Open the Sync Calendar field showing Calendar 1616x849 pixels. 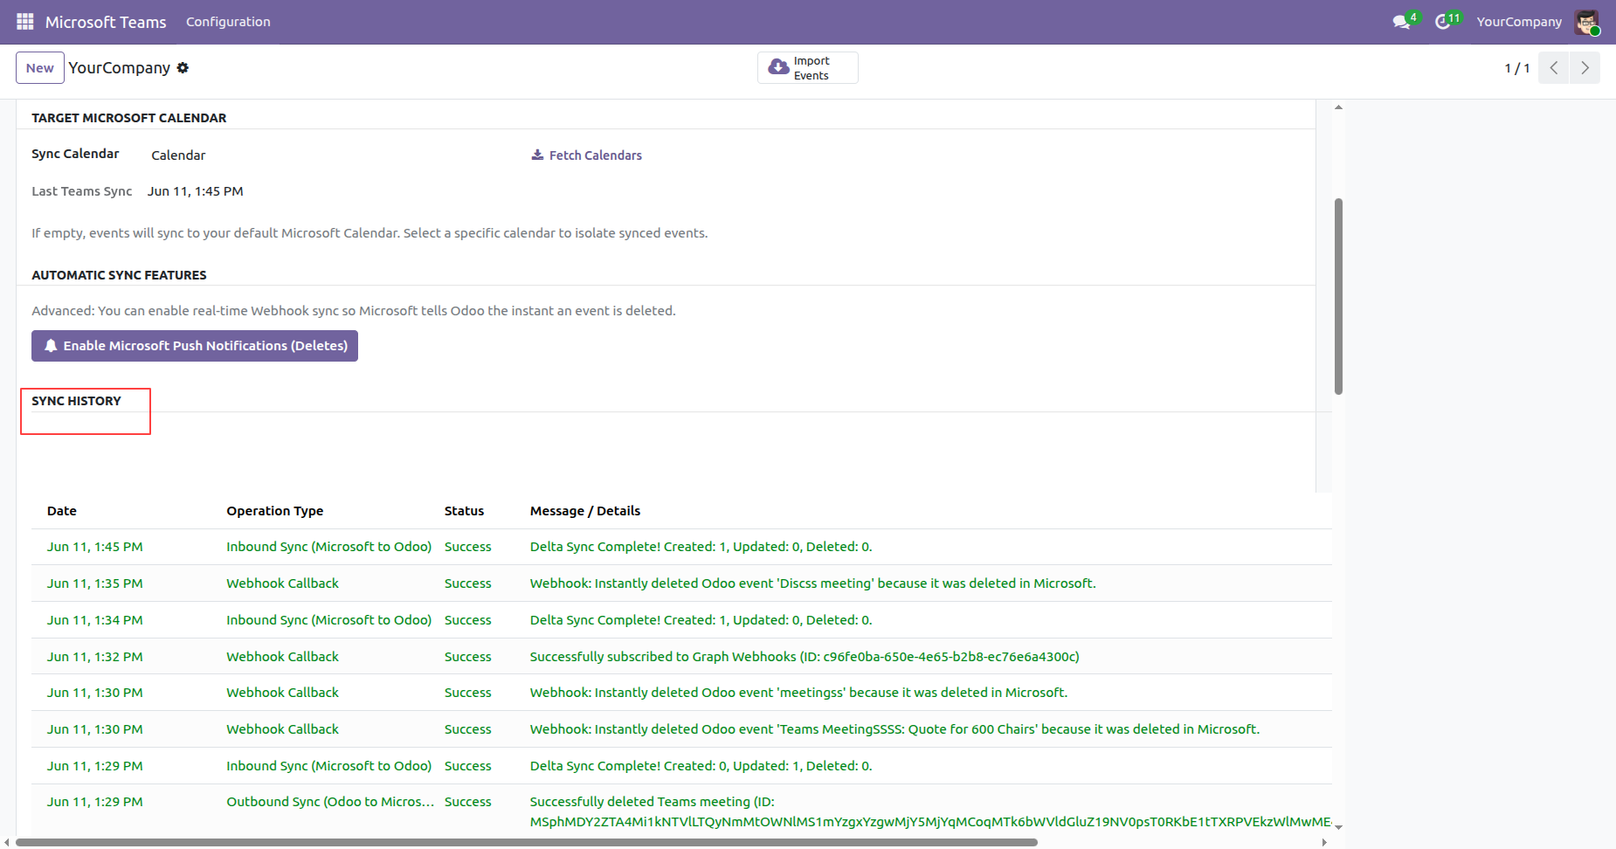coord(178,155)
